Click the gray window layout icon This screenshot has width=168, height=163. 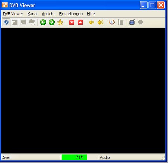point(15,22)
